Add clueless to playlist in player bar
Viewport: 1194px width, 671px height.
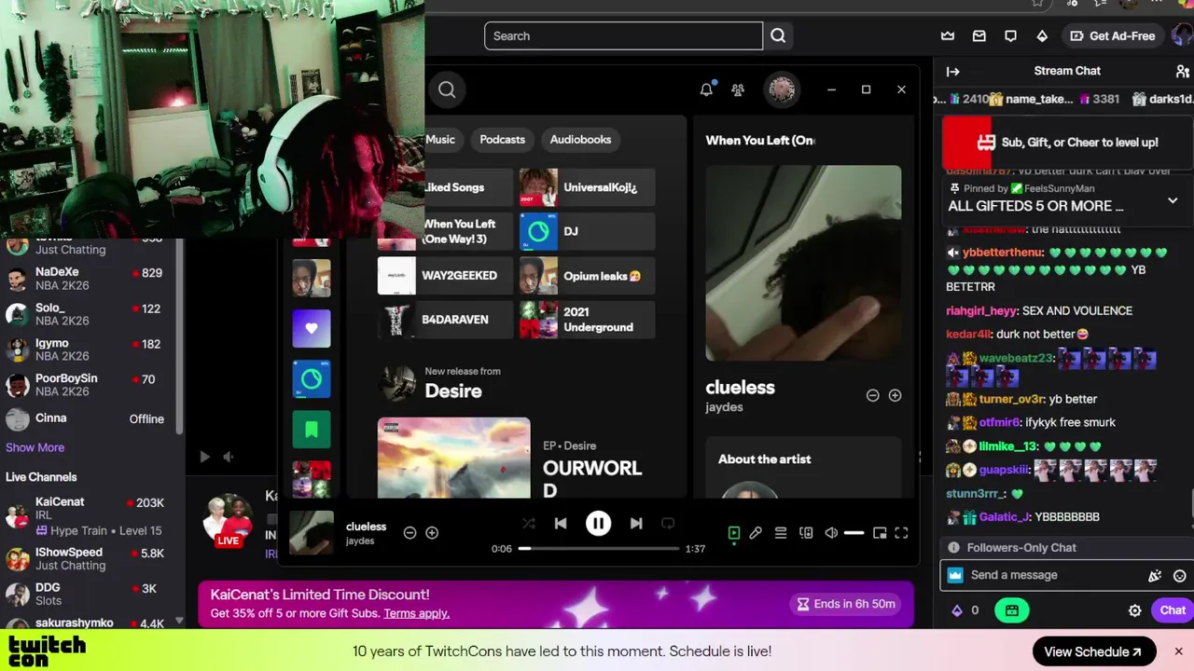point(432,533)
